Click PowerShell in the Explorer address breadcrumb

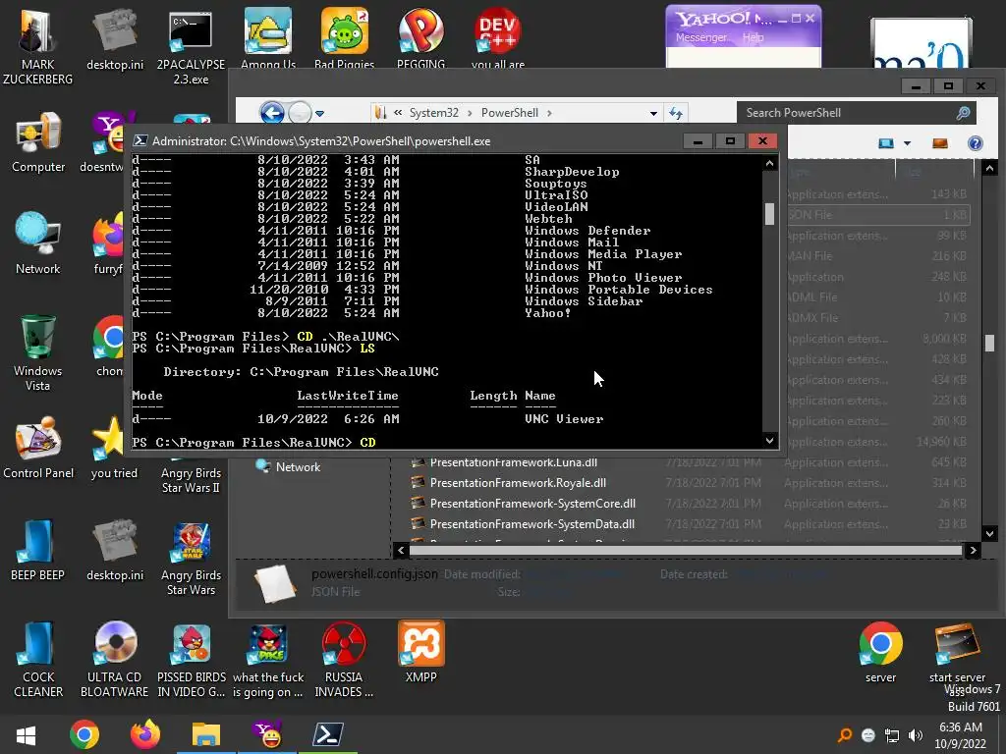click(x=510, y=113)
